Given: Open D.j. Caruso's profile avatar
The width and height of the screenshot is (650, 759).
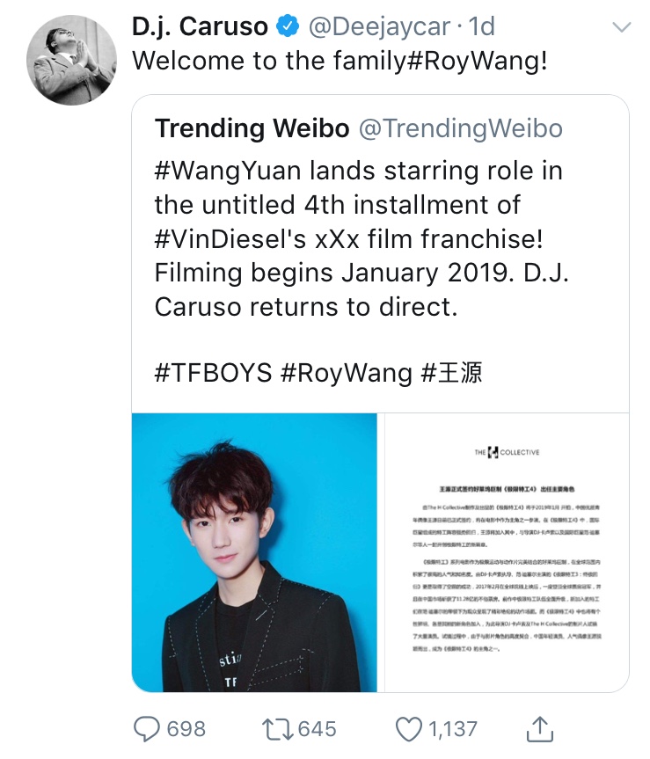Looking at the screenshot, I should pos(71,60).
